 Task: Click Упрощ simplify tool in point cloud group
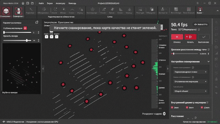pos(81,11)
